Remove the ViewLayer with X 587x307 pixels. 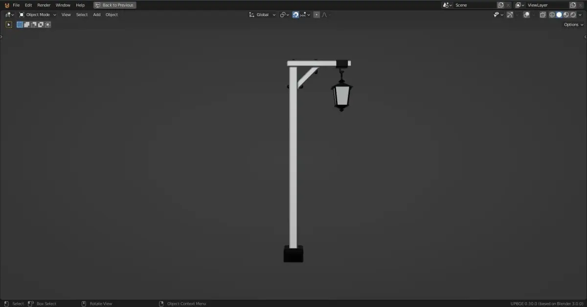pos(581,5)
